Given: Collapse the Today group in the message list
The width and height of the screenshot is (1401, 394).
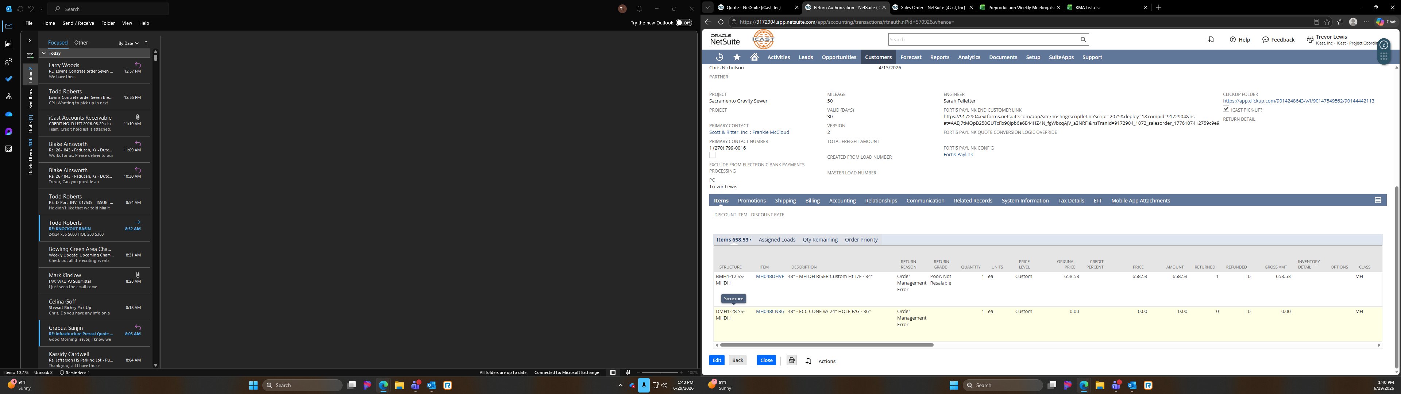Looking at the screenshot, I should pos(43,53).
